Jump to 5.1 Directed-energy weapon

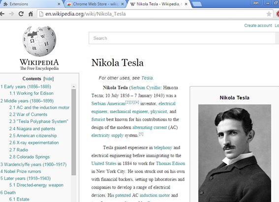click(36, 185)
